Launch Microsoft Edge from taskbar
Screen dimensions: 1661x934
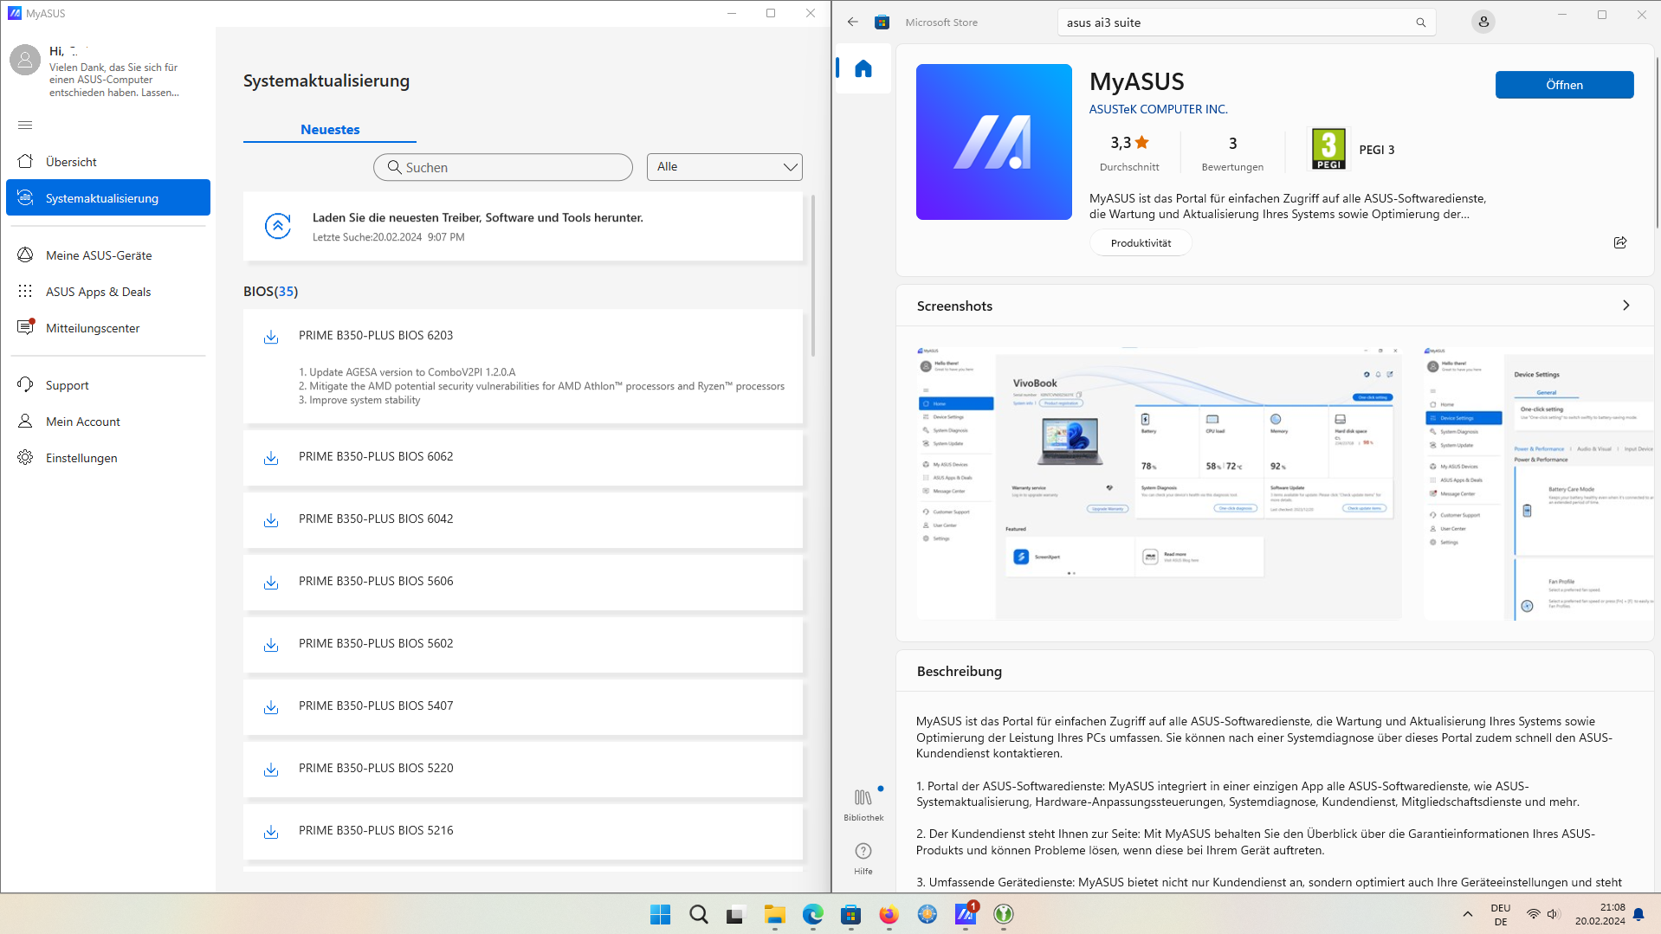tap(812, 914)
